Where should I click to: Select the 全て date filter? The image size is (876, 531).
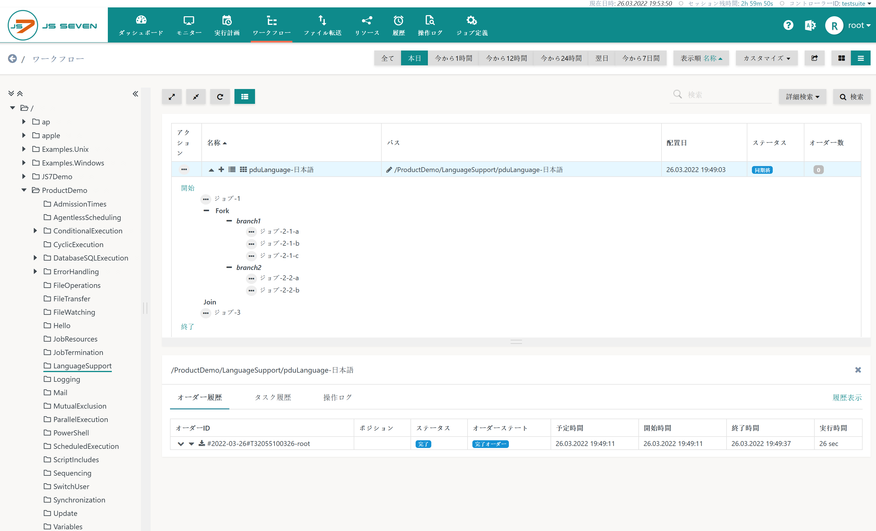coord(388,58)
